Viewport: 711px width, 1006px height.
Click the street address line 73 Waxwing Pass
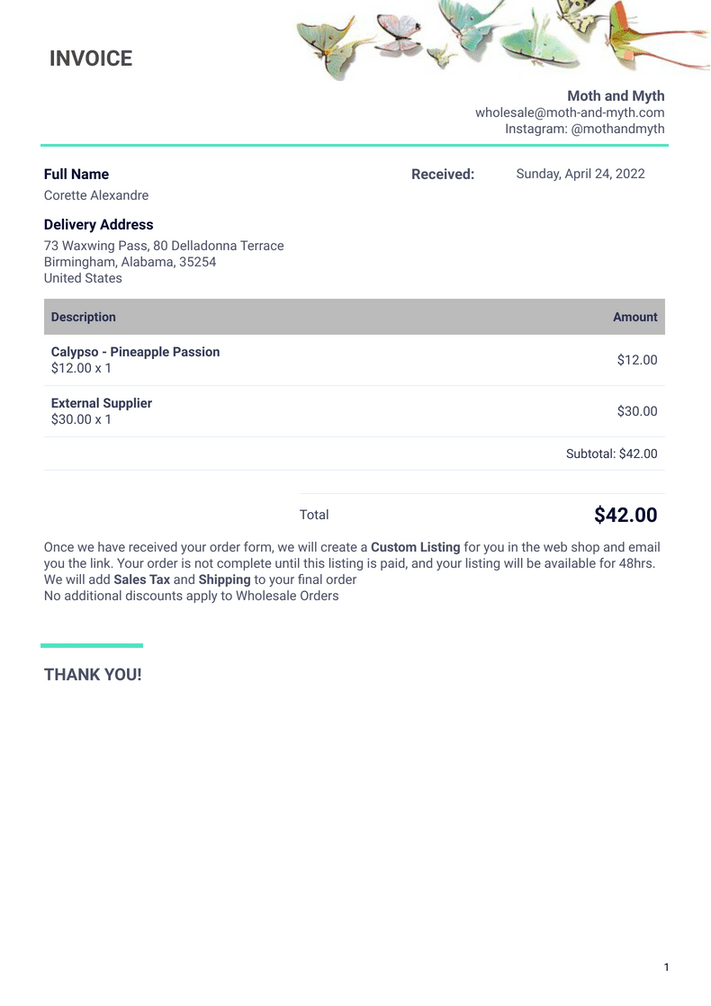pyautogui.click(x=164, y=246)
